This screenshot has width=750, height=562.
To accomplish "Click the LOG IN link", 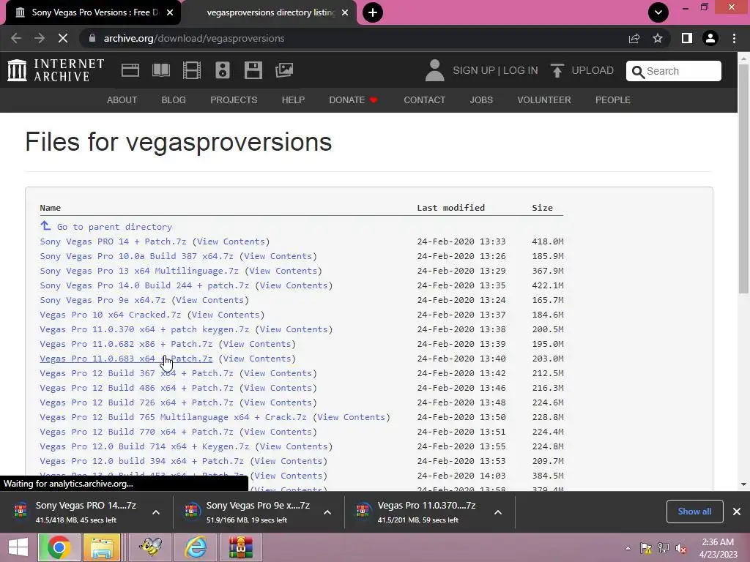I will tap(521, 70).
